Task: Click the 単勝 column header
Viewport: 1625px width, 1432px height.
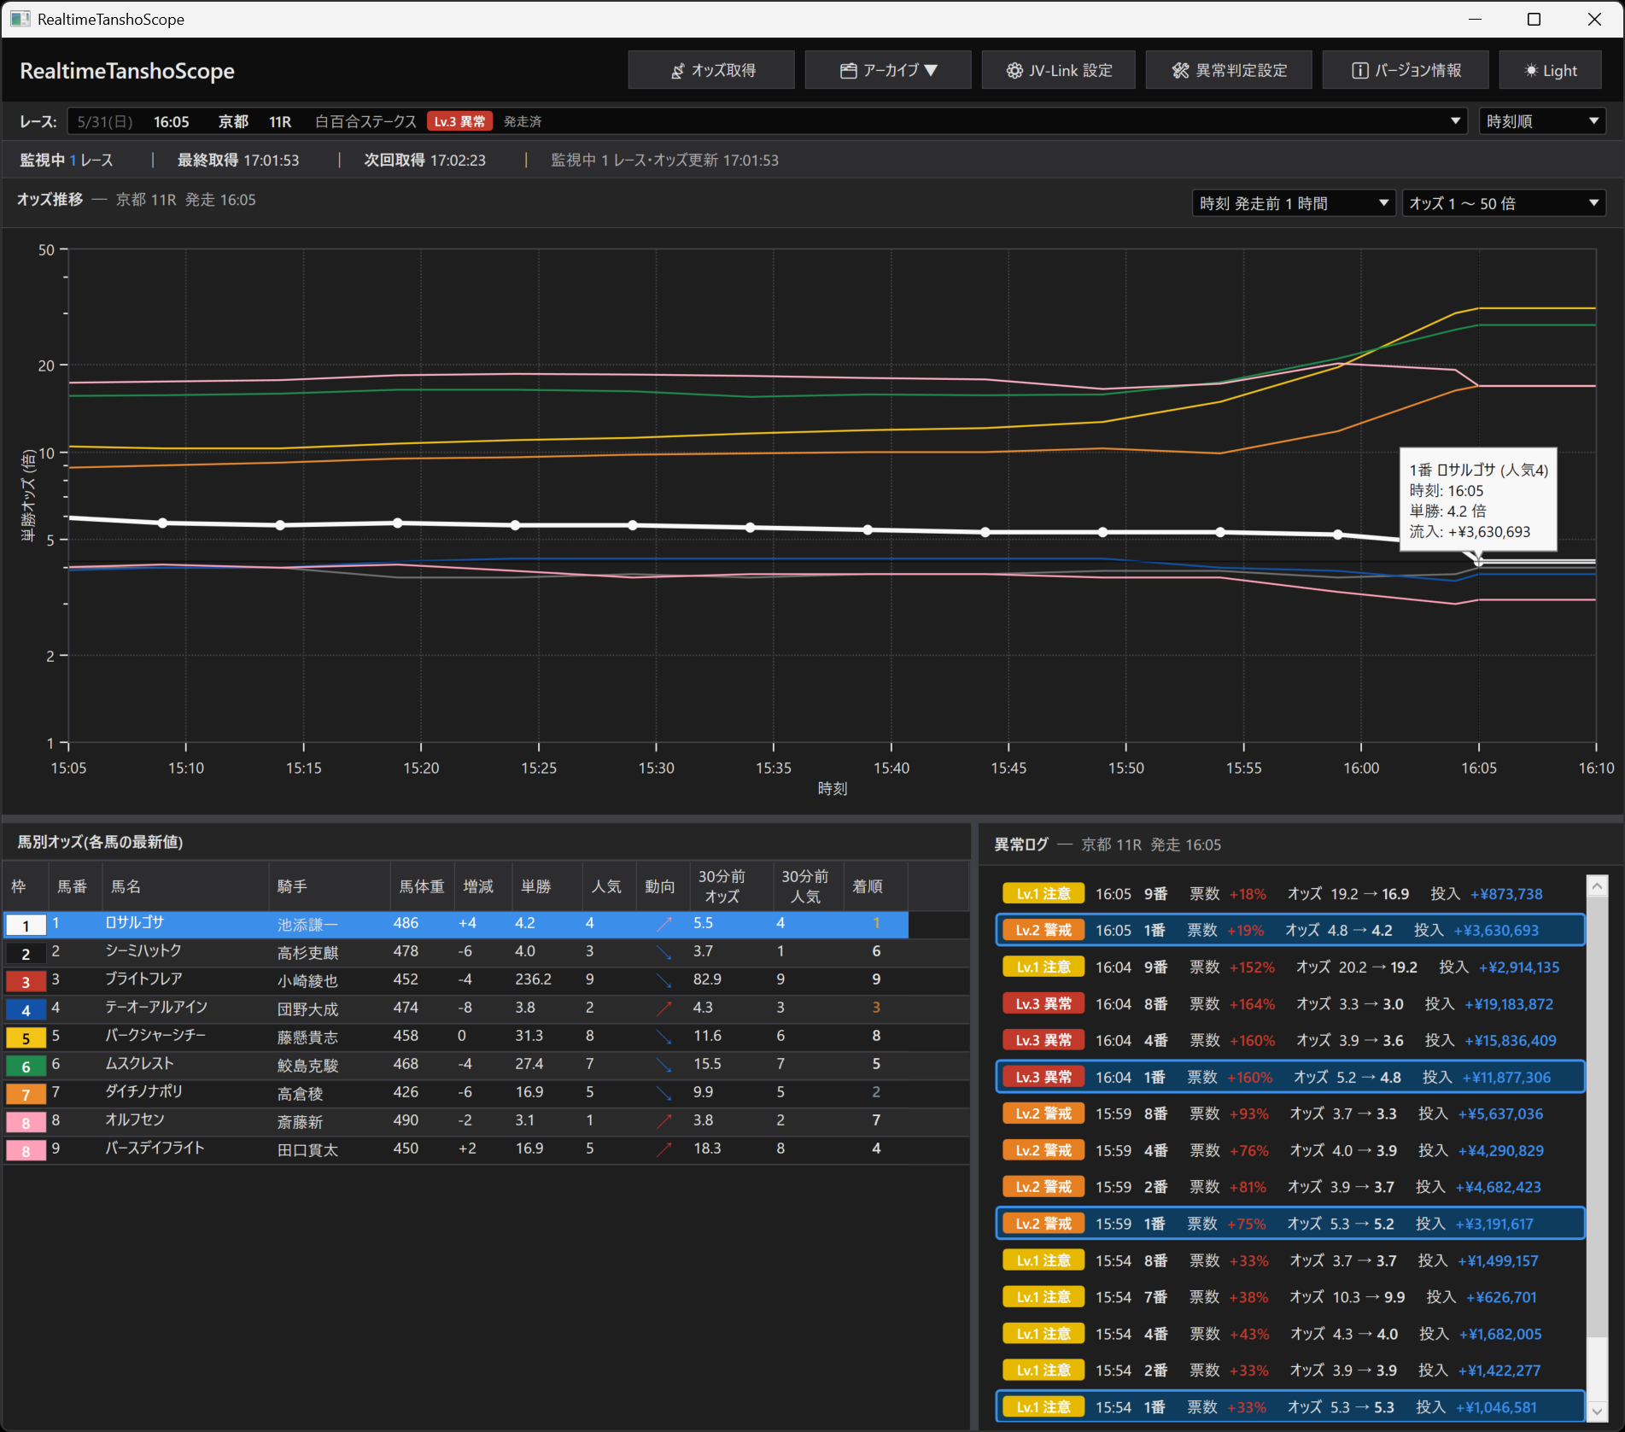Action: (x=536, y=886)
